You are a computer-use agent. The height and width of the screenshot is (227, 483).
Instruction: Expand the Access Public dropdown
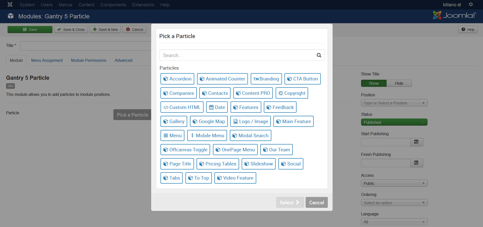point(394,183)
